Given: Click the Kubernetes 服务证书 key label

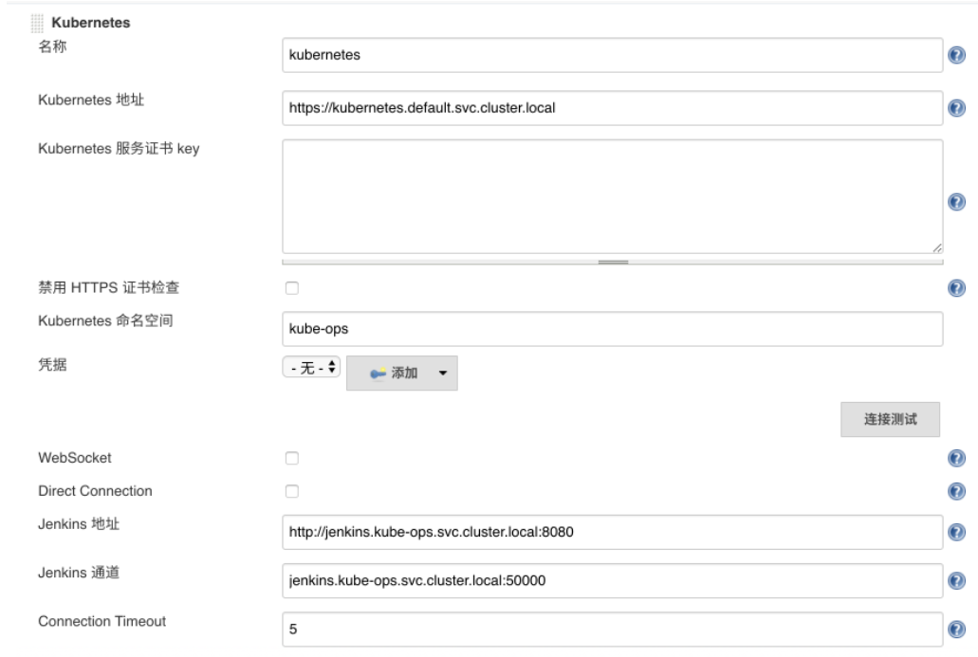Looking at the screenshot, I should 119,148.
